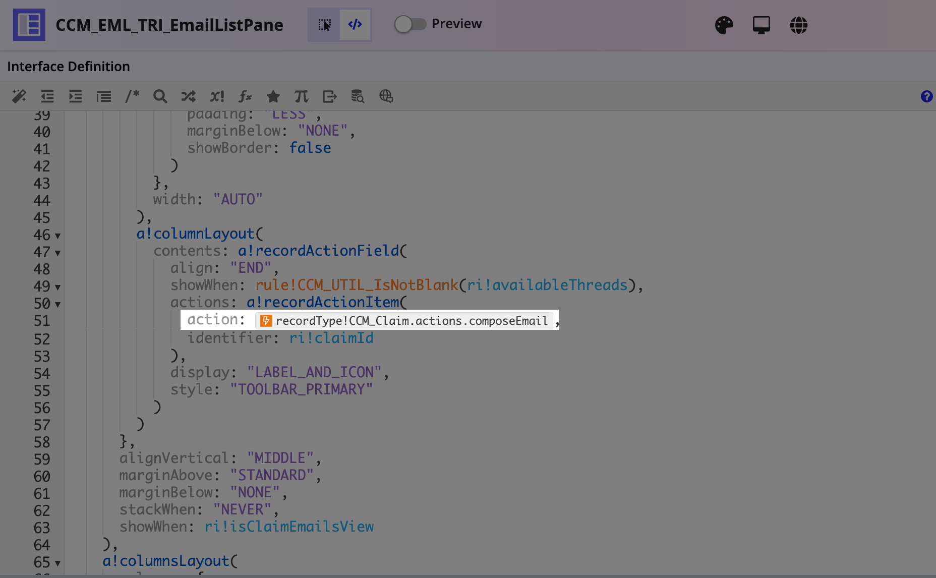Click ri!isClaimEmailsView on line 63
Screen dimensions: 936x578
pyautogui.click(x=289, y=527)
